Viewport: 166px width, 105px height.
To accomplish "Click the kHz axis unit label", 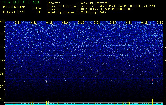I will [2, 21].
